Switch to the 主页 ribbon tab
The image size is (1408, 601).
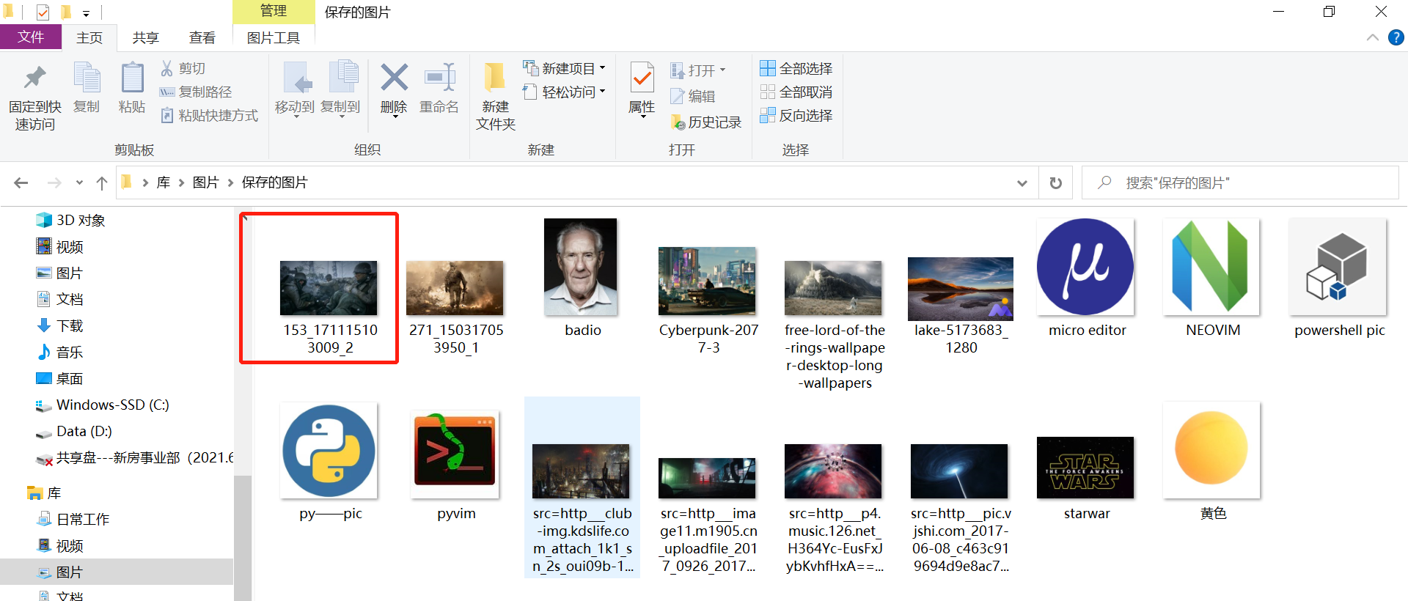(x=89, y=38)
